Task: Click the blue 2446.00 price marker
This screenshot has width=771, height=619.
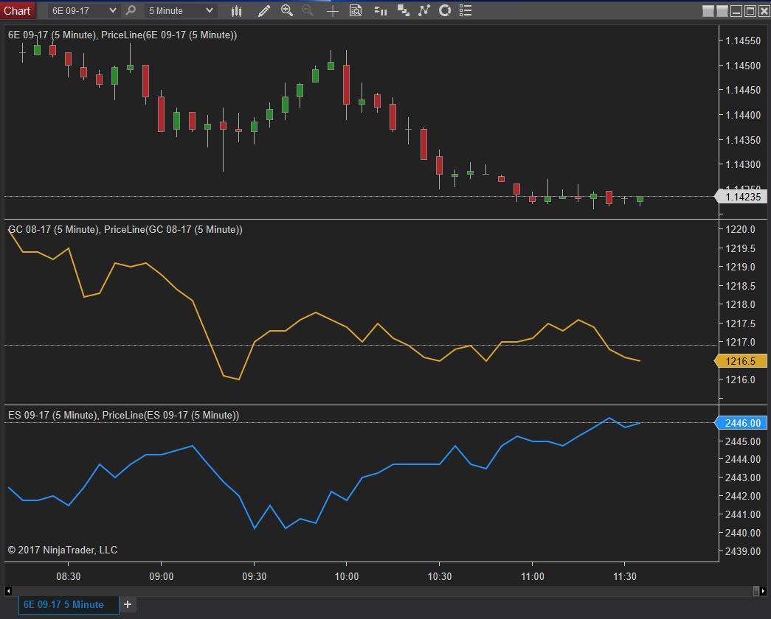Action: [x=744, y=423]
